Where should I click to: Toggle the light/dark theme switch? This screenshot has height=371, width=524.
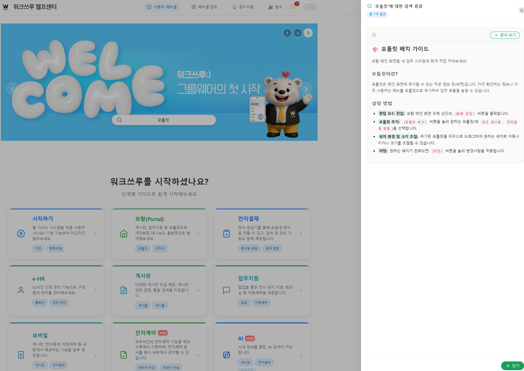309,7
